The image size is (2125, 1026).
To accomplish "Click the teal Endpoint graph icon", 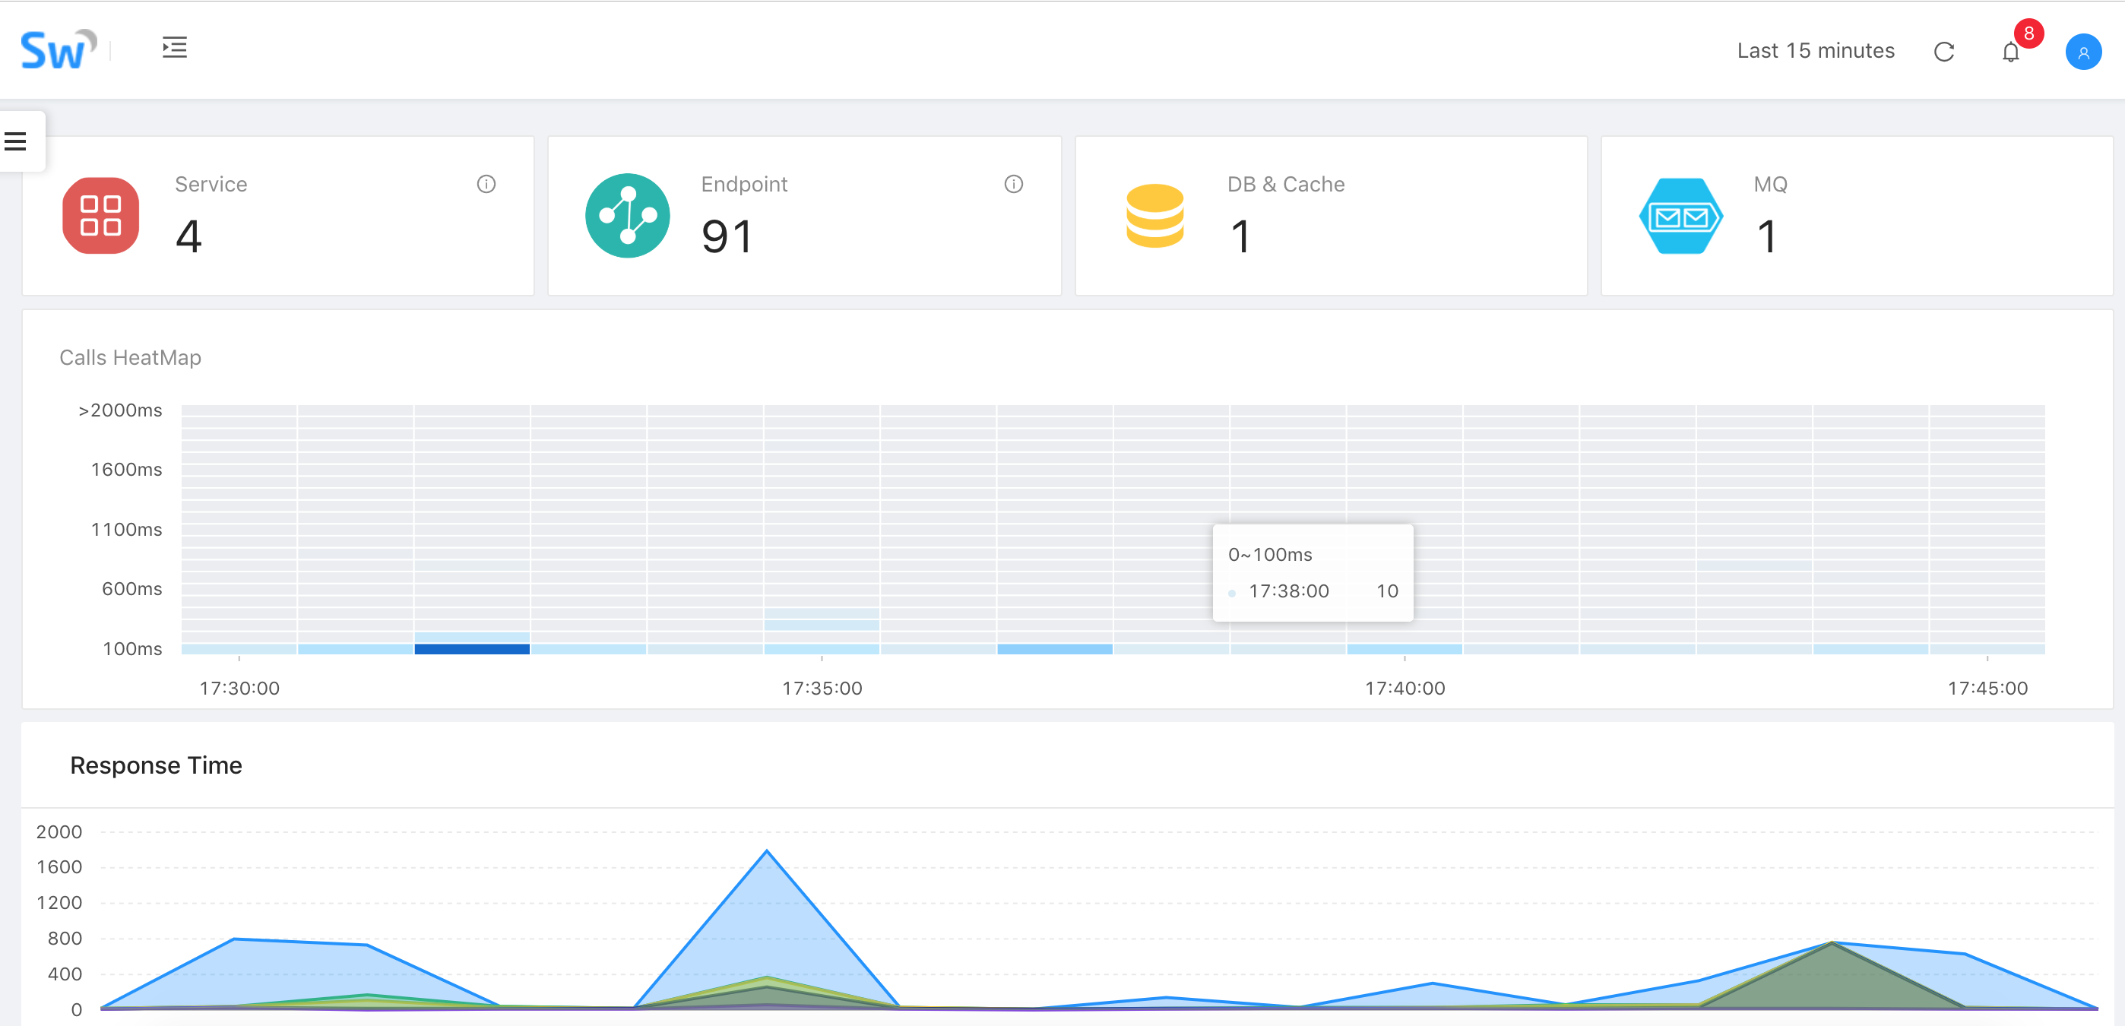I will [x=627, y=216].
